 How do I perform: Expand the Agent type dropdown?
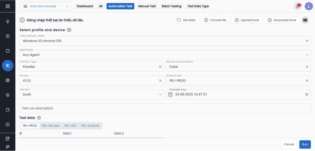click(x=307, y=55)
